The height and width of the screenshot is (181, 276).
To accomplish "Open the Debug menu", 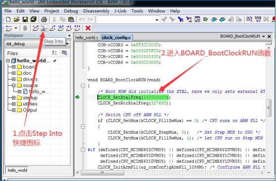I will coord(71,11).
